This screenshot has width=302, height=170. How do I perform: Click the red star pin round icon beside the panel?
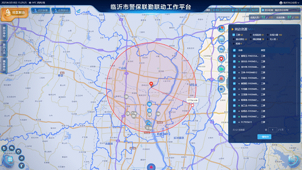pos(221,59)
